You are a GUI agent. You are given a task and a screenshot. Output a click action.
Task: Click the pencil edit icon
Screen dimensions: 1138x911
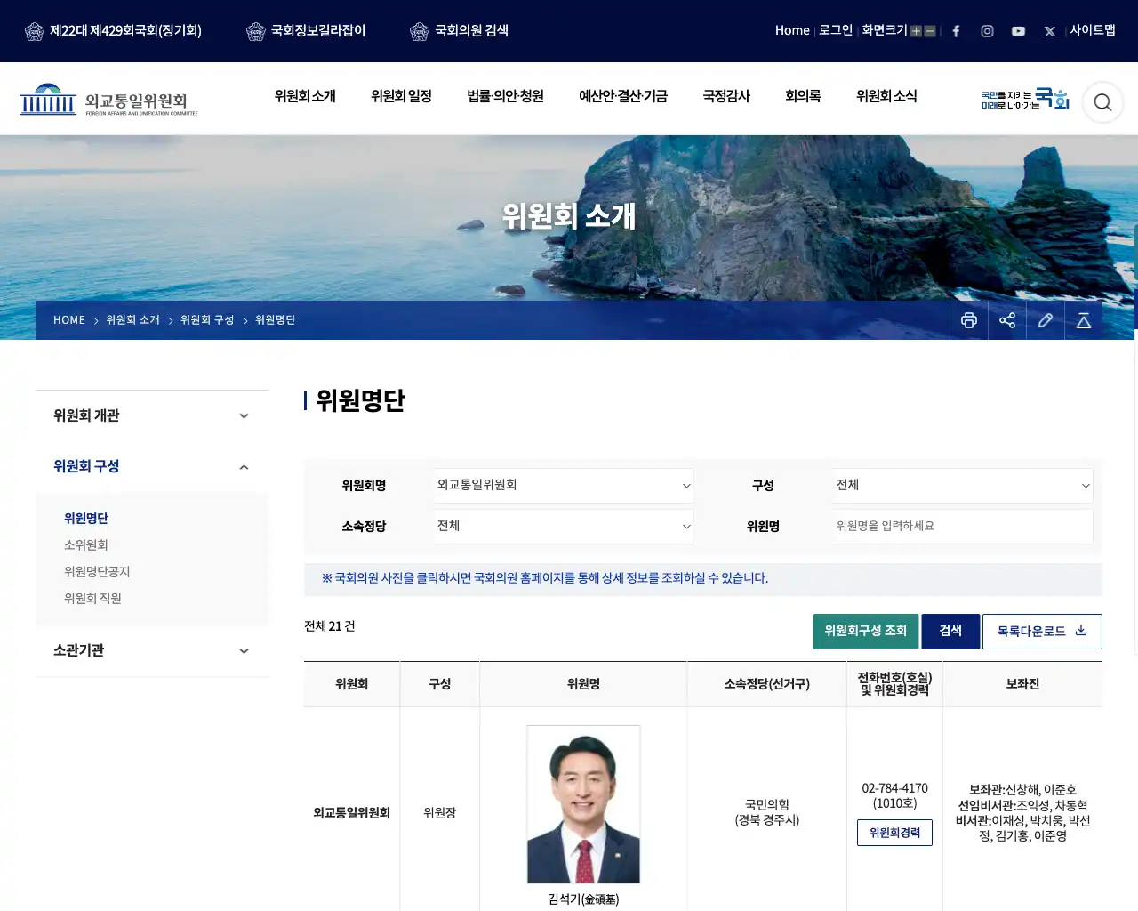click(1046, 320)
